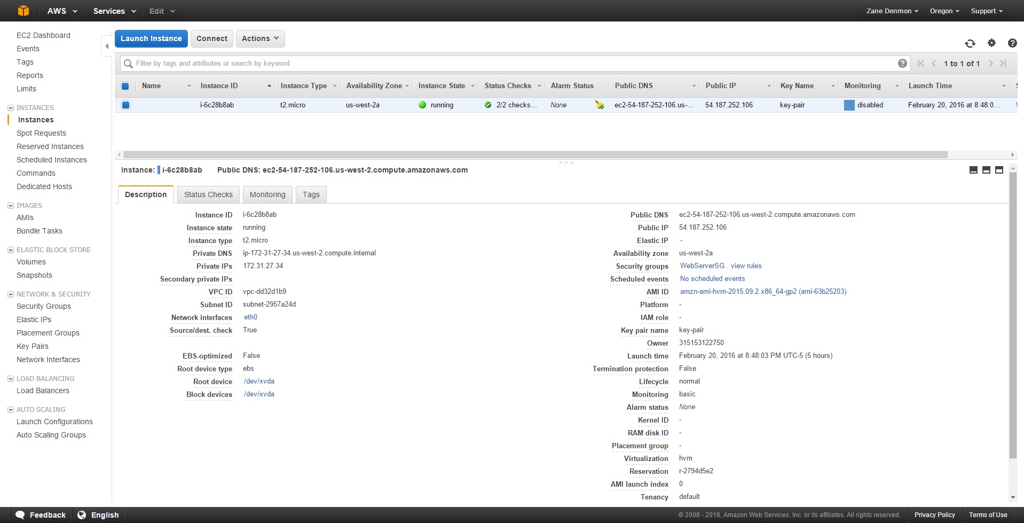Open Security Groups in the sidebar
Screen dimensions: 1024x523
tap(44, 306)
